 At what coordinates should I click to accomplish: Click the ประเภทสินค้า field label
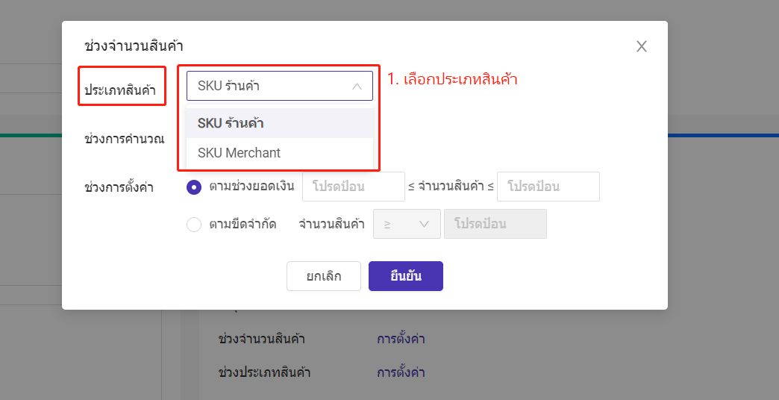pyautogui.click(x=120, y=90)
